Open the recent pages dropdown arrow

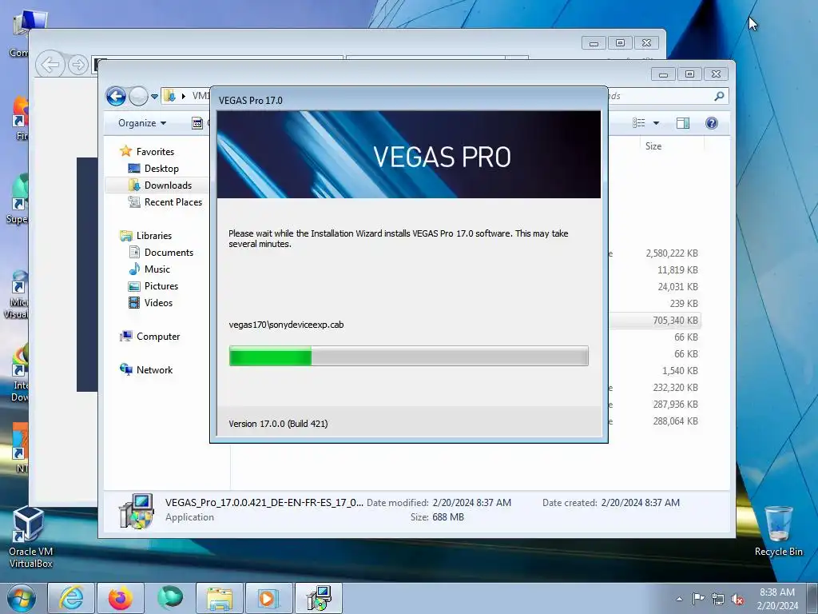(154, 97)
